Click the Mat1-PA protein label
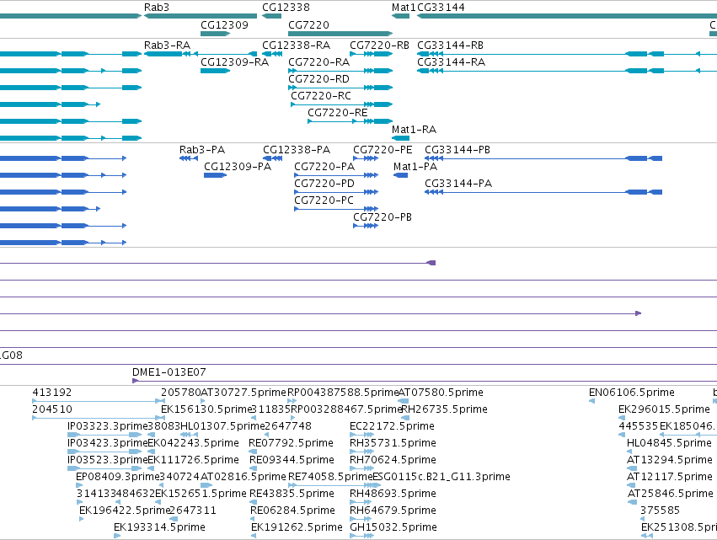717x540 pixels. (x=415, y=167)
